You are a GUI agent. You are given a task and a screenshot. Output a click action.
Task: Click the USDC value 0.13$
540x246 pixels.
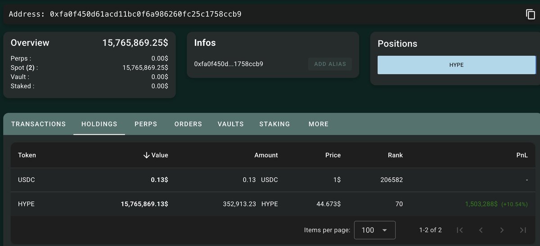[x=159, y=180]
